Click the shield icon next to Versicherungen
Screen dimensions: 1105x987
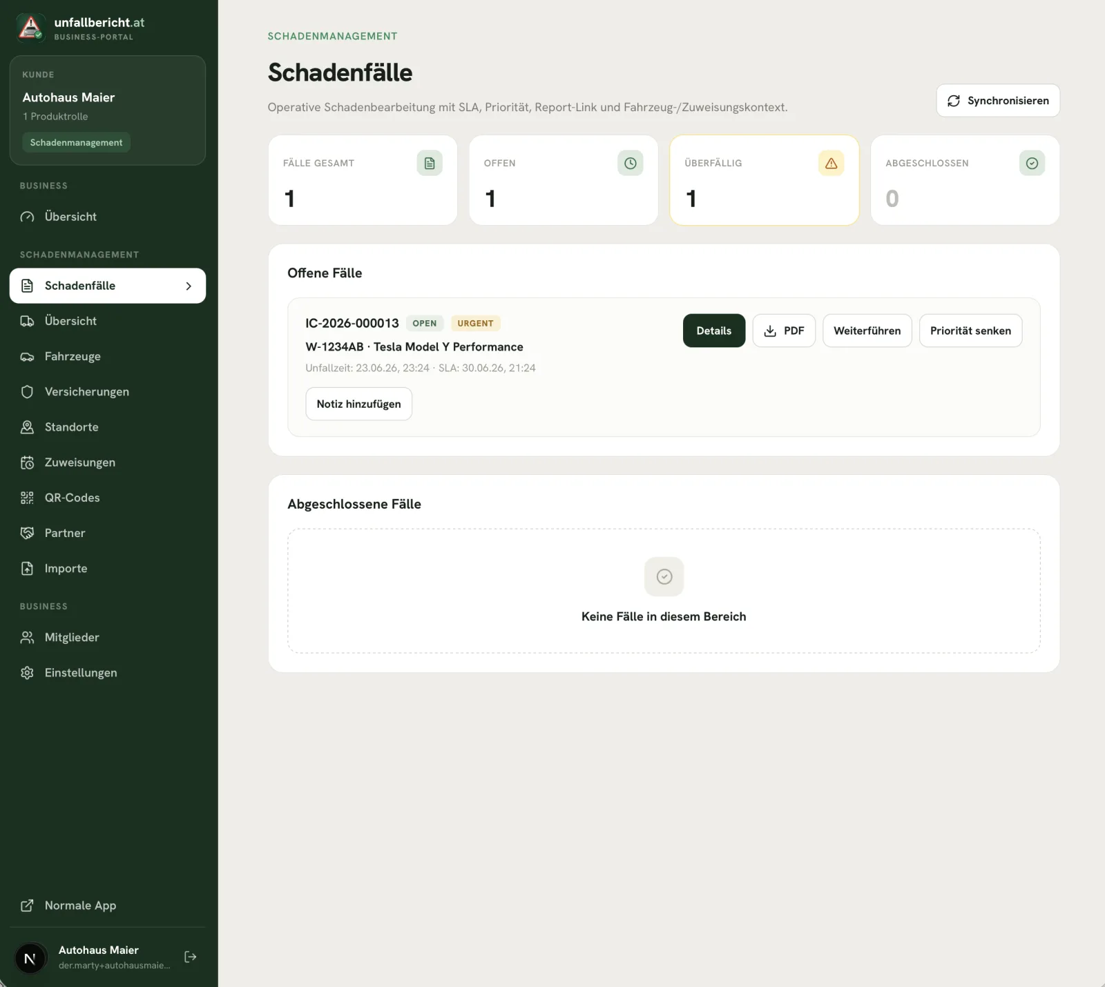click(27, 392)
